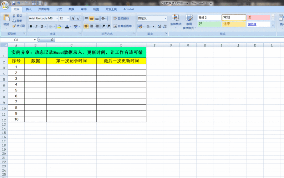Increase decimal places
This screenshot has width=284, height=178.
tap(159, 26)
